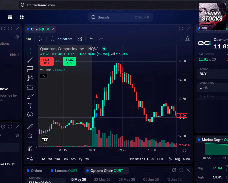Open the ETH session selector
Screen dimensions: 228x183
160,159
